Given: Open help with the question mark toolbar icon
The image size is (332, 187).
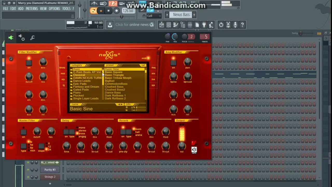Looking at the screenshot, I should (242, 25).
